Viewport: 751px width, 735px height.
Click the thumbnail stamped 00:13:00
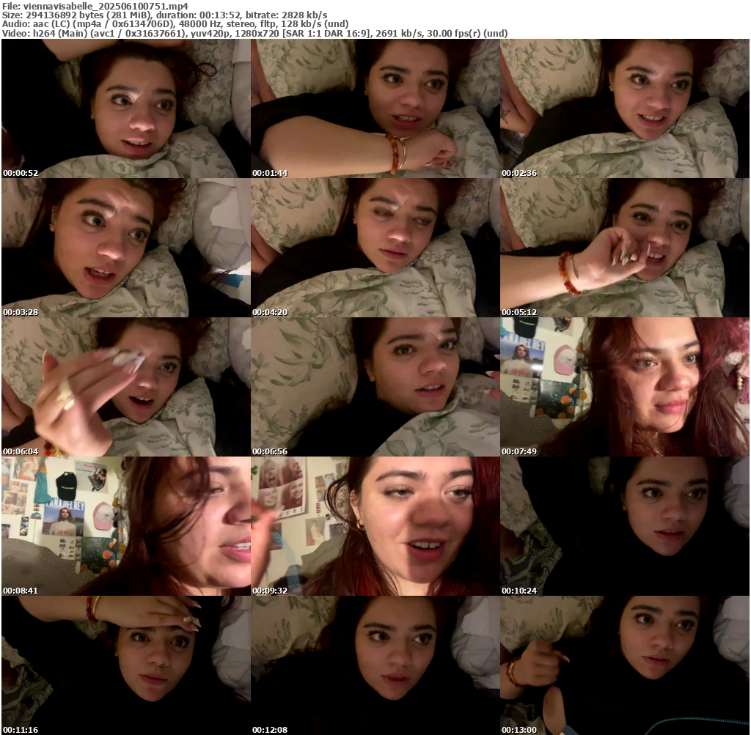(625, 665)
